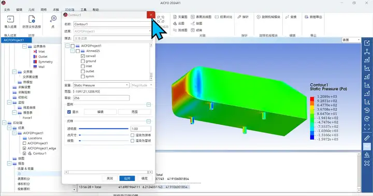Open the 表面流线图 surface streamline tool
The width and height of the screenshot is (373, 196).
201,17
